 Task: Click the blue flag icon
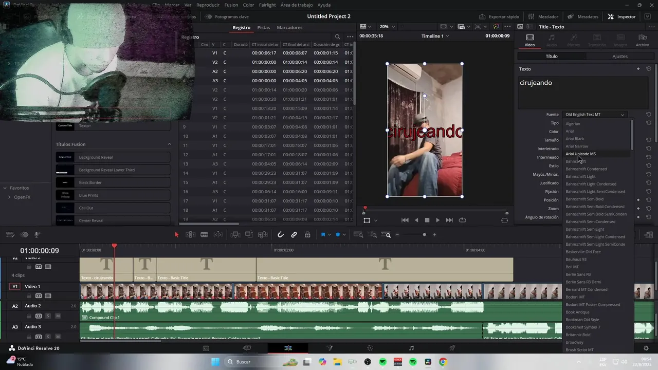pos(323,235)
